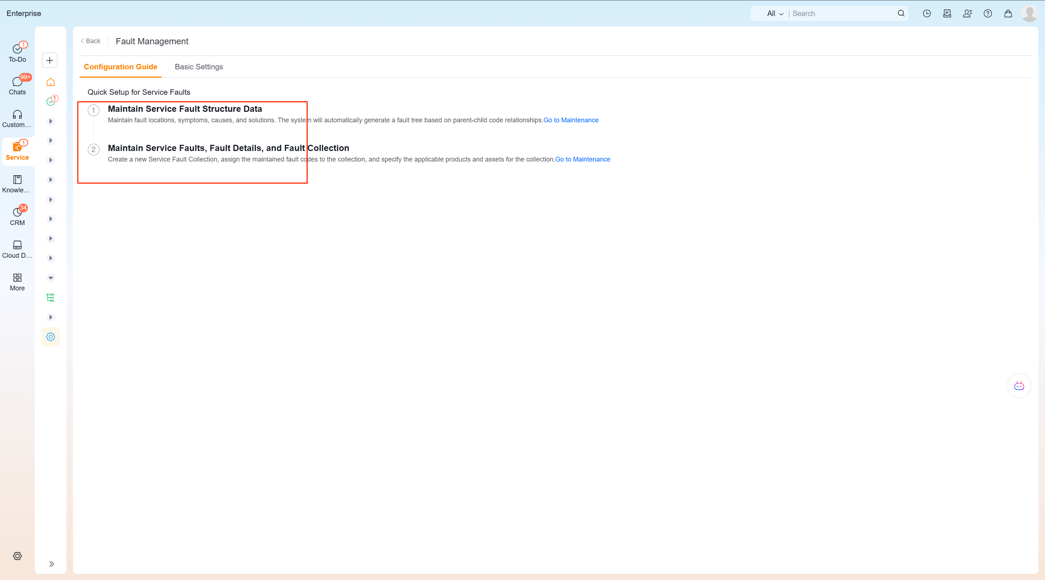Open the More apps grid
1045x580 pixels.
tap(17, 282)
